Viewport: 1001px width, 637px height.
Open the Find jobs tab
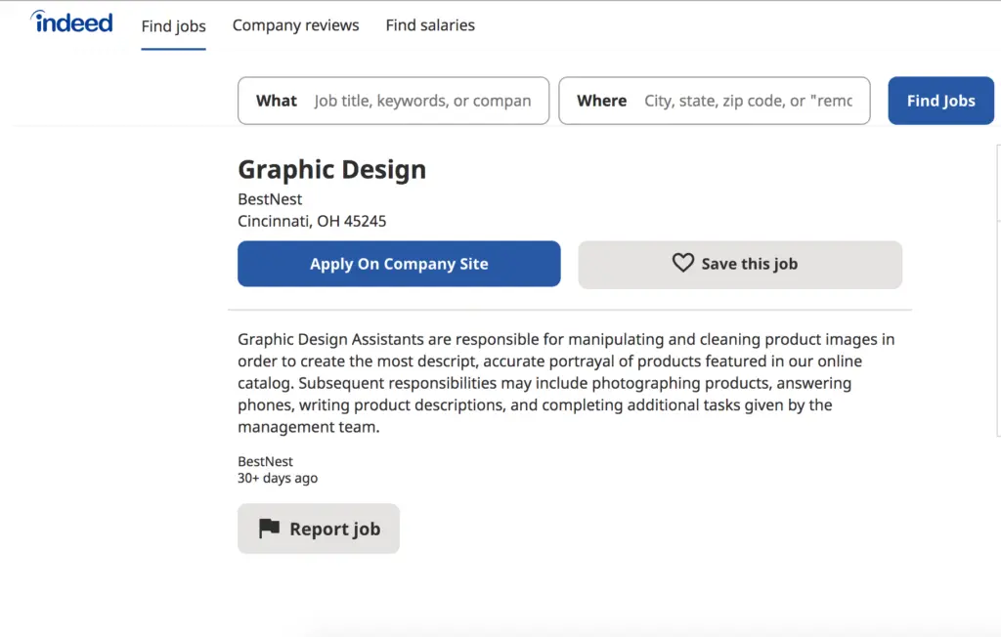(x=173, y=26)
